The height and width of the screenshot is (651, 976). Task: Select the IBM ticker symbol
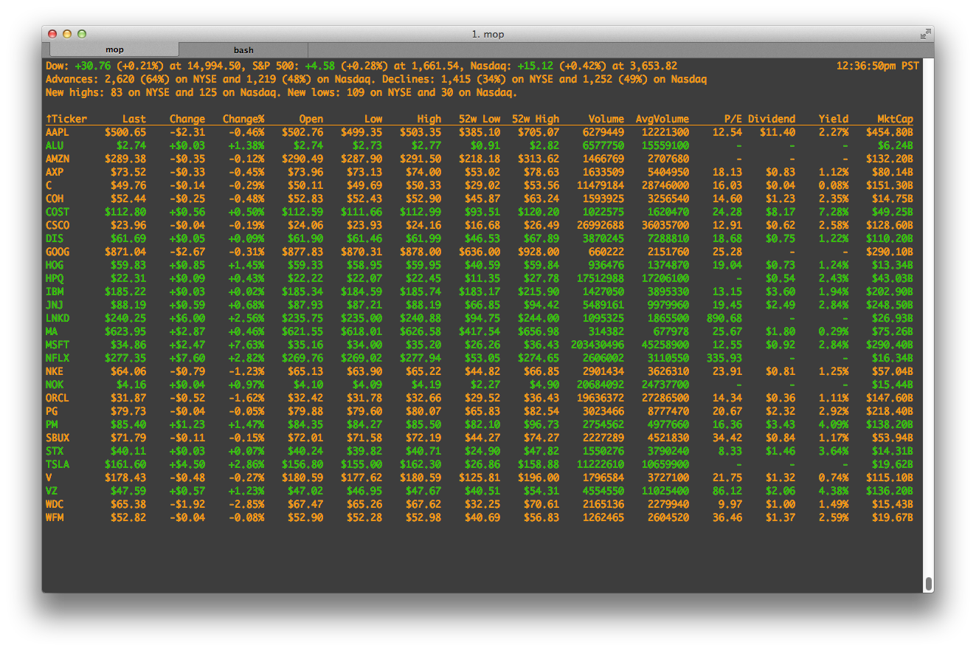[55, 292]
